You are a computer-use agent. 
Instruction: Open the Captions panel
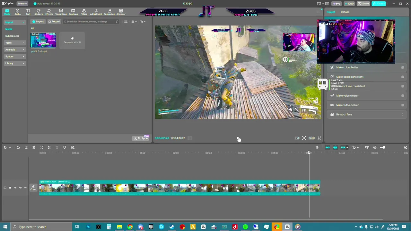[x=73, y=12]
